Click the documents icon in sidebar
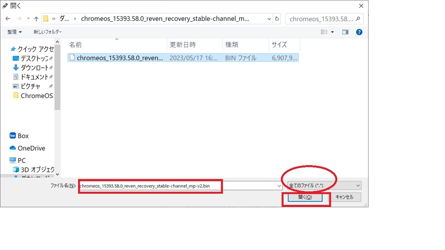 [16, 77]
